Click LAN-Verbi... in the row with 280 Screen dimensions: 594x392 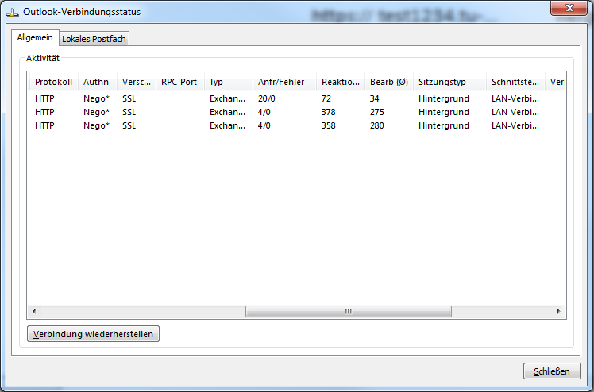pyautogui.click(x=515, y=125)
